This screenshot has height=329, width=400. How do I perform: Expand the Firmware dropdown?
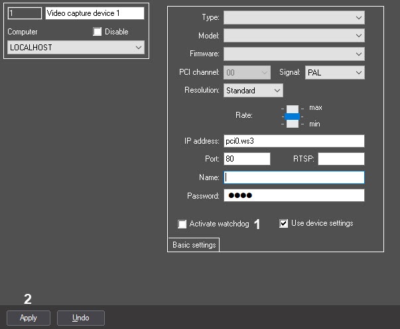[294, 54]
